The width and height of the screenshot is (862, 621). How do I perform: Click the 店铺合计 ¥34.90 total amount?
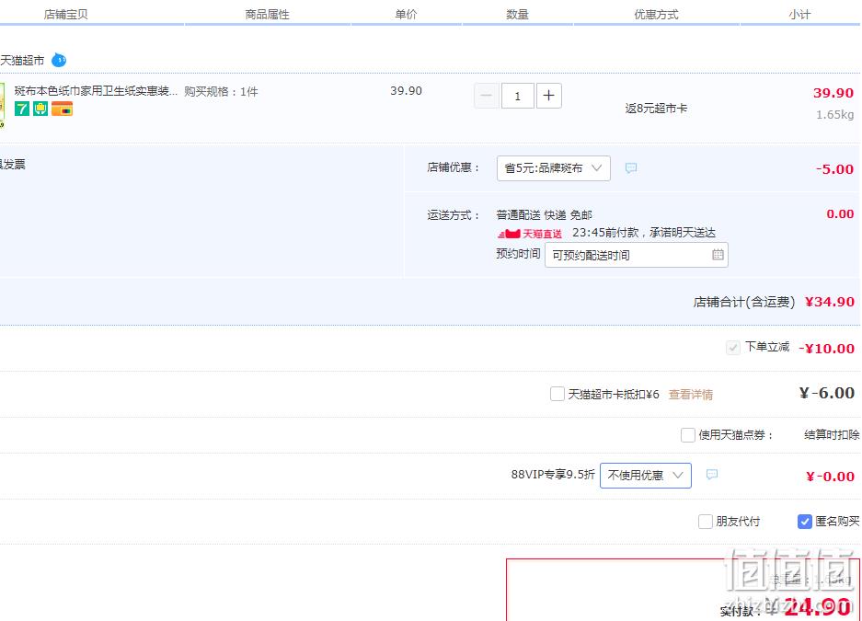coord(830,302)
